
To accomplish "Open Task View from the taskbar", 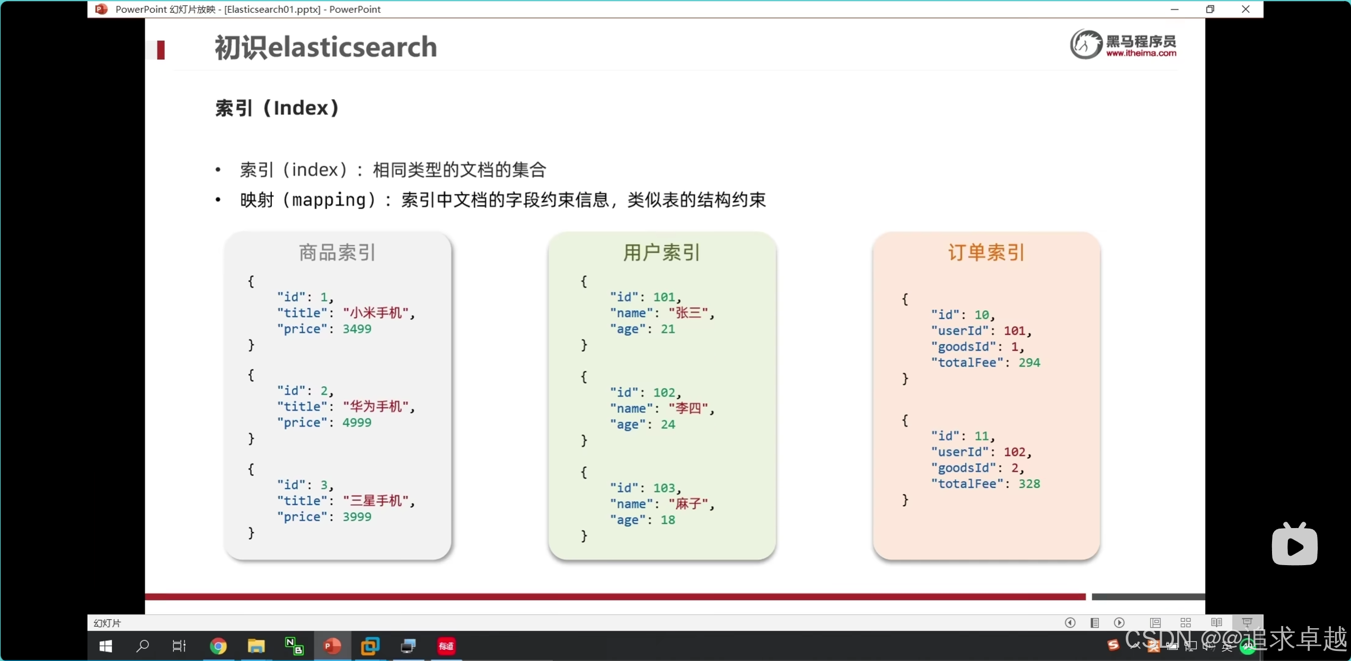I will (x=179, y=646).
